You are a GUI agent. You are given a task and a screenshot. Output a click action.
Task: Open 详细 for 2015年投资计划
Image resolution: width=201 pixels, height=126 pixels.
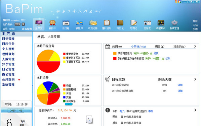(x=180, y=85)
